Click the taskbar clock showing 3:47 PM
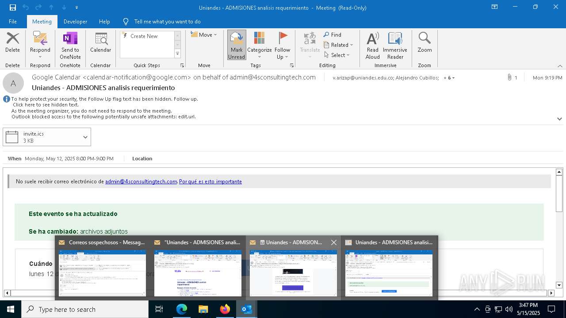This screenshot has height=318, width=566. tap(529, 309)
